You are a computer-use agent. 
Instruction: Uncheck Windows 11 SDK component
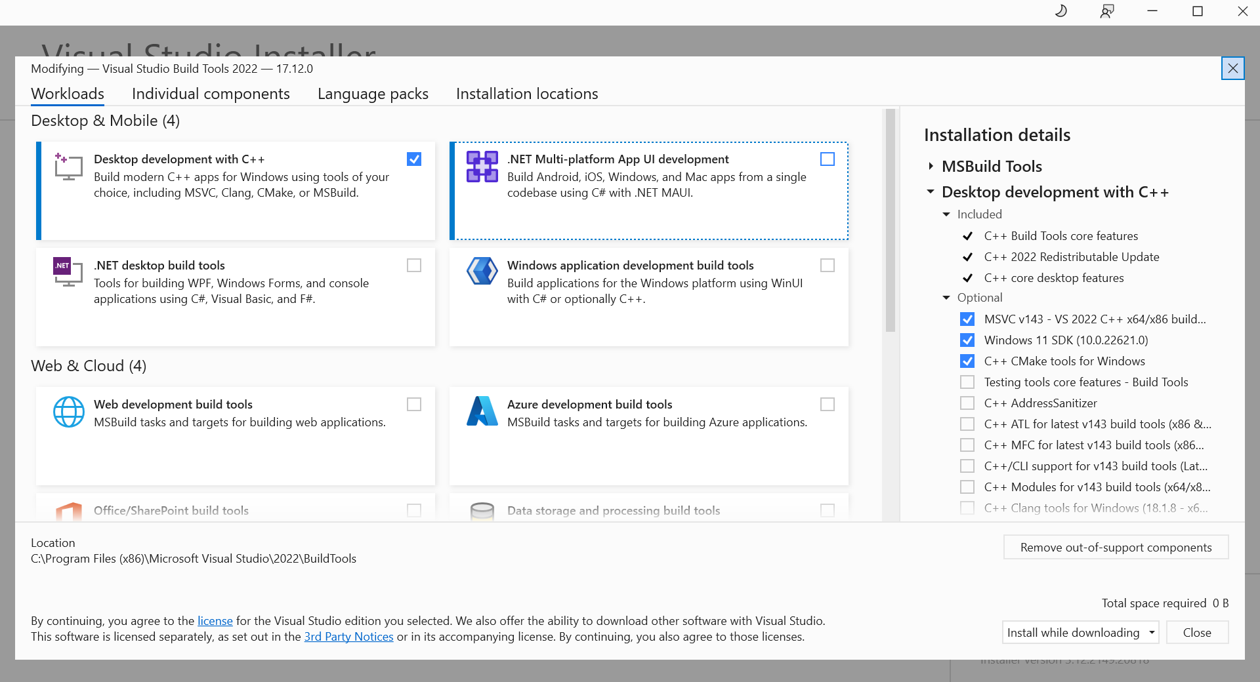click(x=967, y=340)
